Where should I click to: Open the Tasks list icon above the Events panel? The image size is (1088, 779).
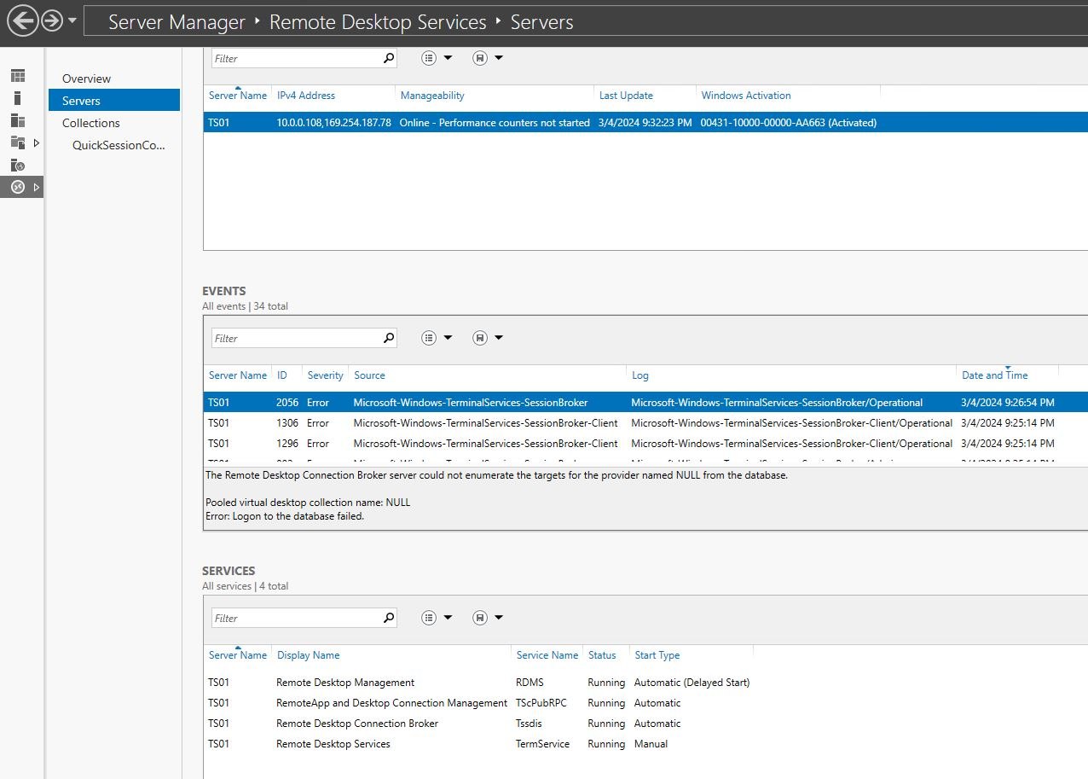click(429, 337)
